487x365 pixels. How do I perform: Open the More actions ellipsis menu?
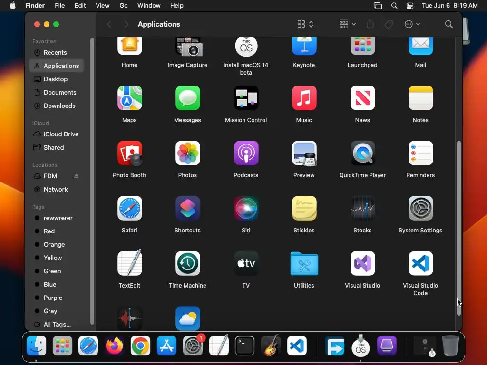(x=412, y=24)
